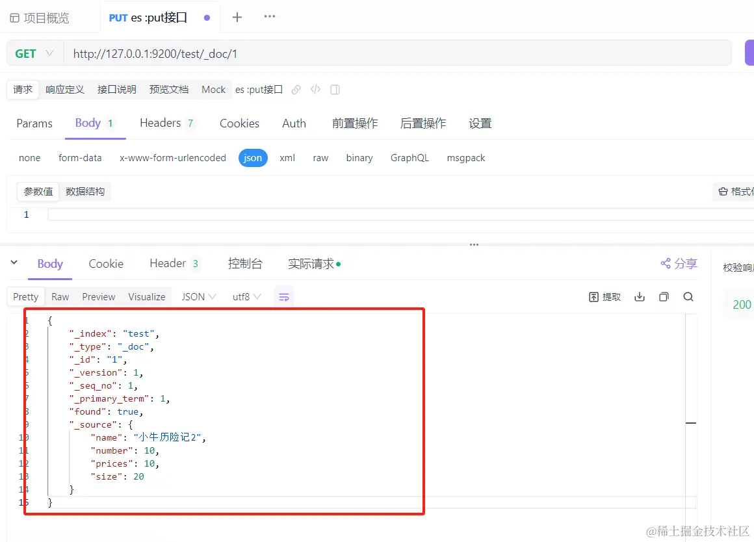Click the 200 status code

click(742, 304)
